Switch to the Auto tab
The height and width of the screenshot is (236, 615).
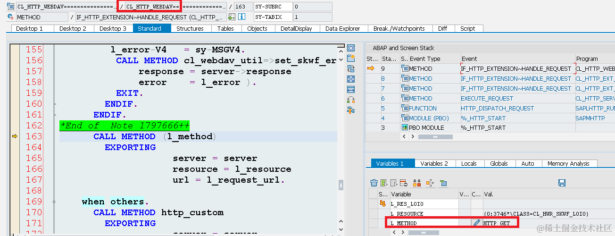(528, 163)
